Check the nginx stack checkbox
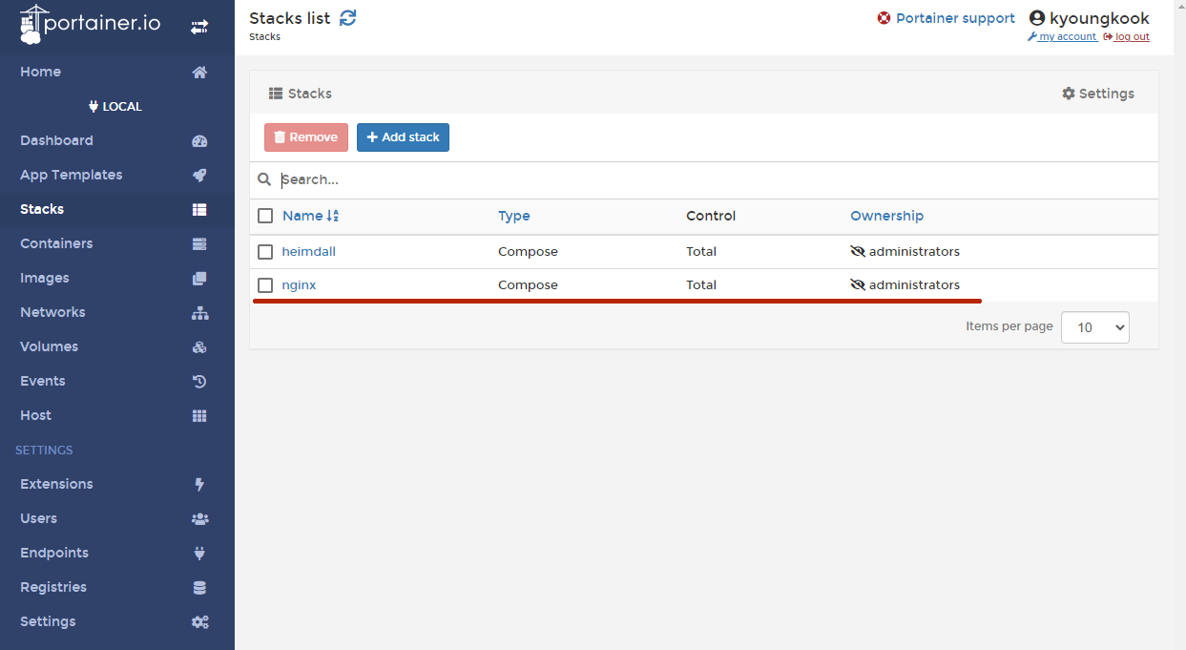Screen dimensions: 1186x650 pos(265,285)
